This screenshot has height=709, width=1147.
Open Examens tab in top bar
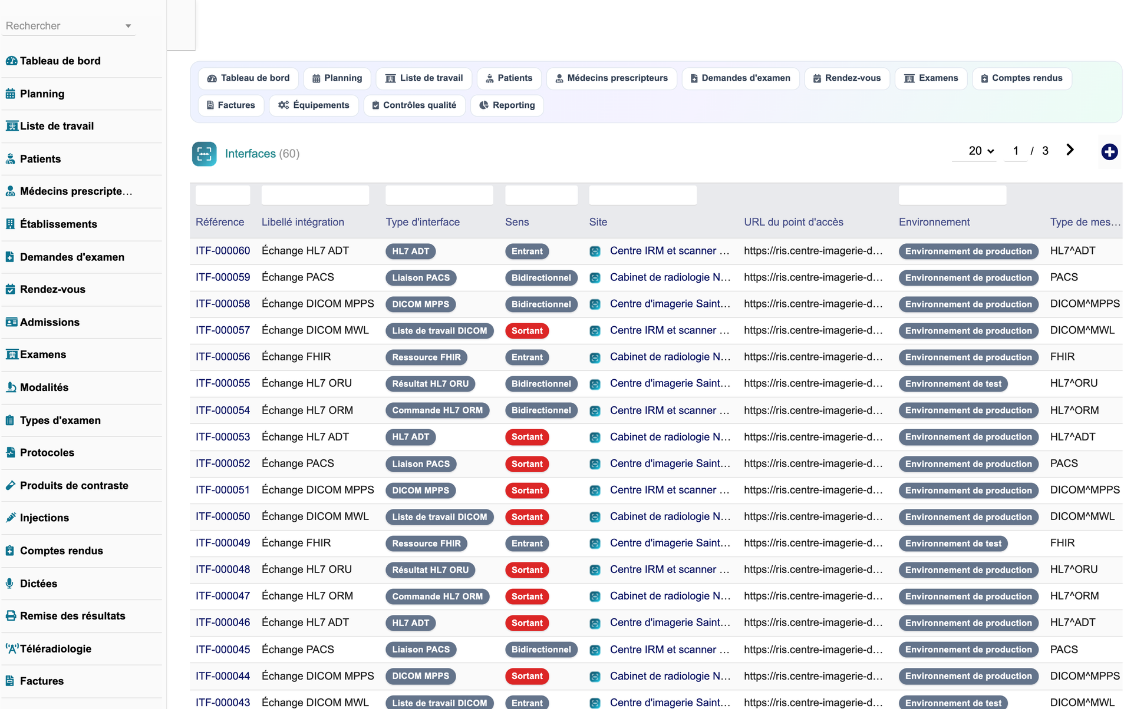coord(931,78)
